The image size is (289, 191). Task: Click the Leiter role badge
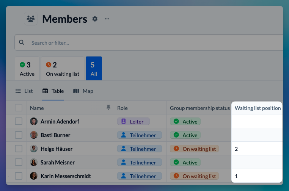tap(134, 121)
